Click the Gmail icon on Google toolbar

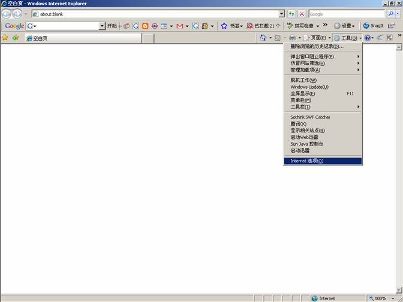179,26
